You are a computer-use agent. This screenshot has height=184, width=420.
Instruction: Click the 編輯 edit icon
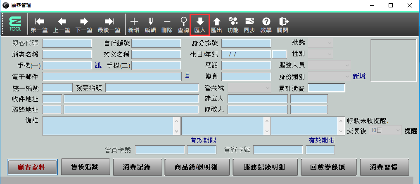coord(150,25)
